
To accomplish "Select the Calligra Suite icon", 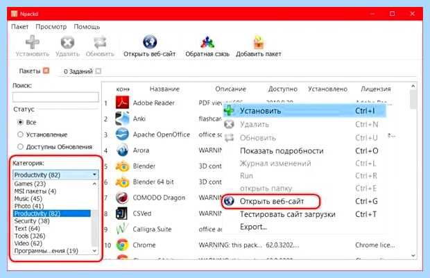I will pos(122,229).
